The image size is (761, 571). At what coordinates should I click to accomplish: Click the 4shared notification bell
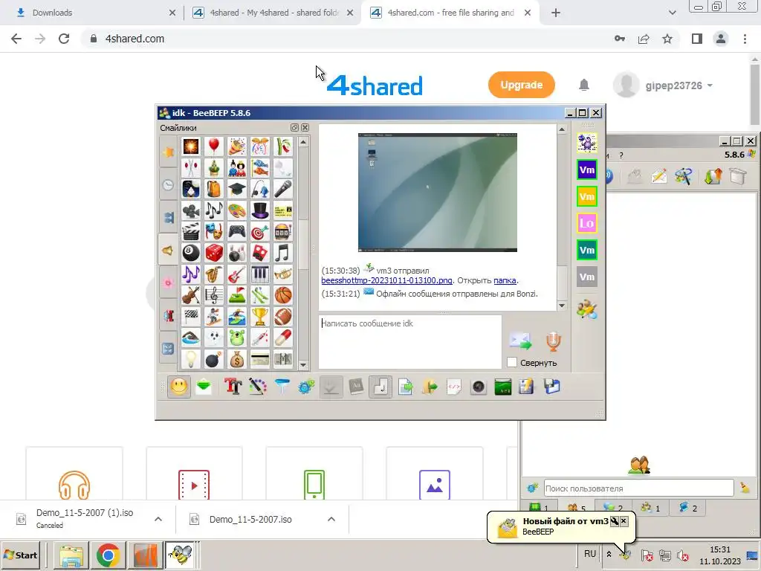pyautogui.click(x=584, y=85)
